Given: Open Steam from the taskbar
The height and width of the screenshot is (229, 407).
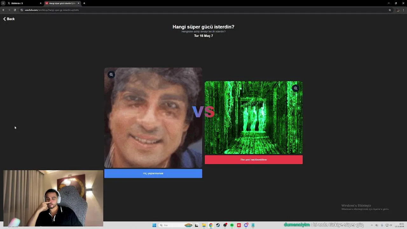Looking at the screenshot, I should [x=218, y=225].
